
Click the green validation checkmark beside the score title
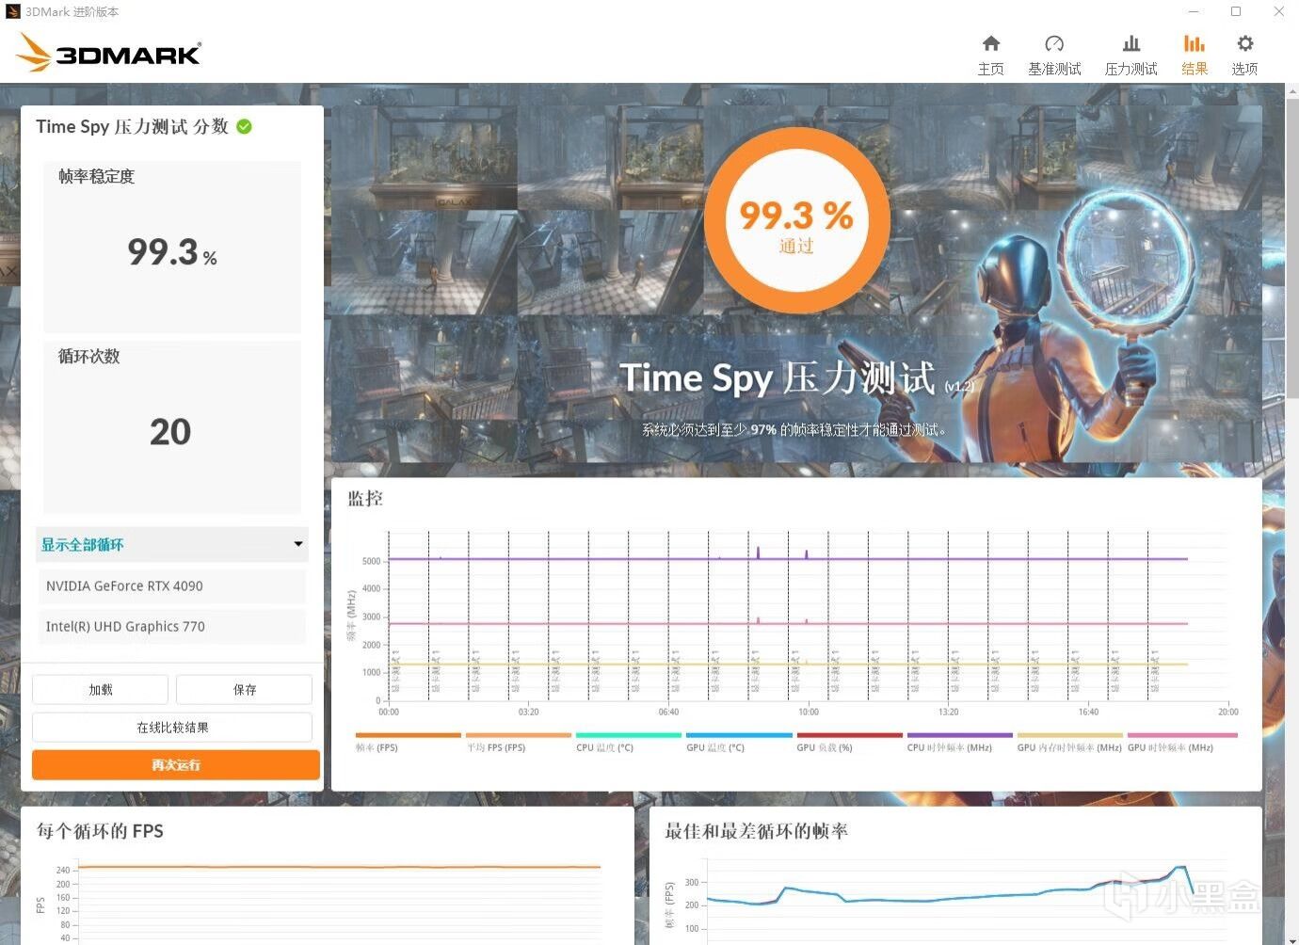pos(245,126)
